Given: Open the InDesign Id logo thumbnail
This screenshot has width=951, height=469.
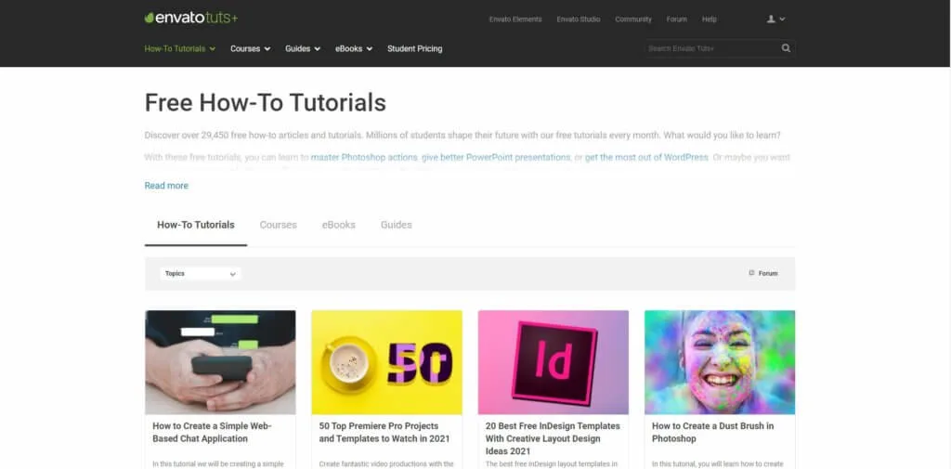Looking at the screenshot, I should click(x=554, y=362).
